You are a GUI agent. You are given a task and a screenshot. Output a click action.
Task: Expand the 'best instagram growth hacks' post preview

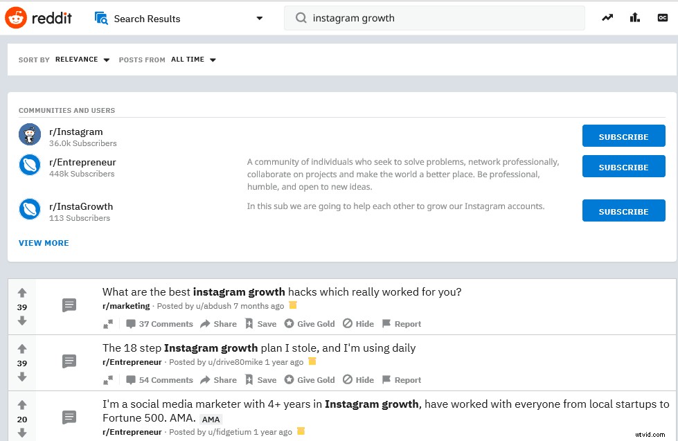coord(109,324)
